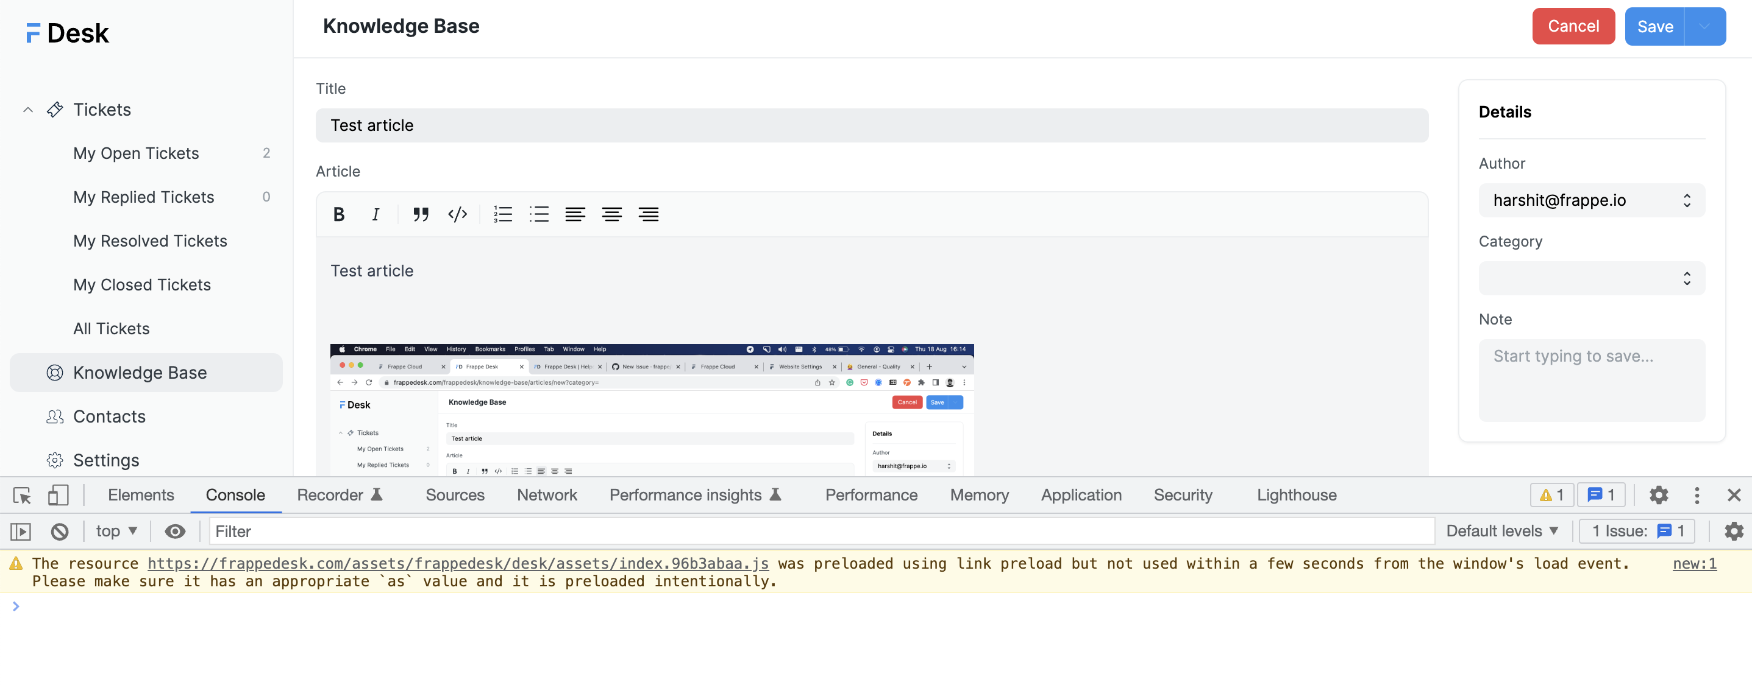This screenshot has height=688, width=1752.
Task: Open the DevTools three-dot more menu
Action: click(x=1697, y=495)
